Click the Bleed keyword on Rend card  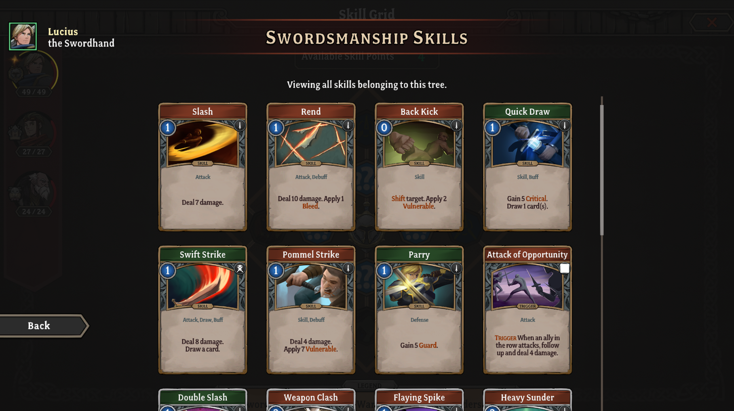[310, 206]
